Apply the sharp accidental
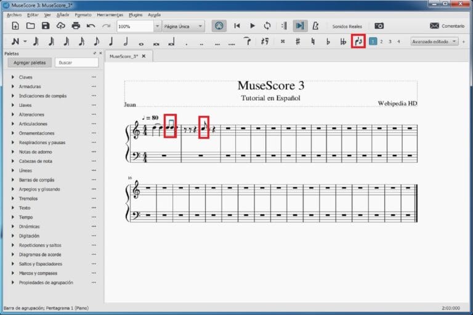This screenshot has width=473, height=315. (297, 42)
